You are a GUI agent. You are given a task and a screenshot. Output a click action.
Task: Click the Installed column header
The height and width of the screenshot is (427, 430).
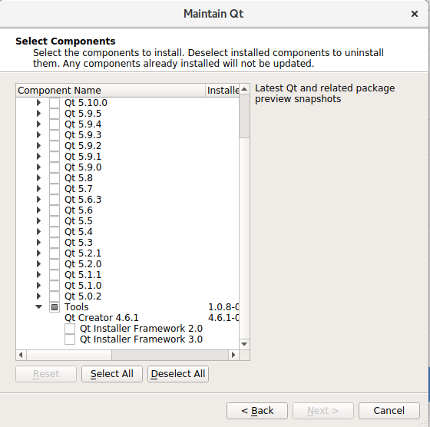pyautogui.click(x=223, y=90)
